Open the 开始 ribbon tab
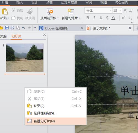The width and height of the screenshot is (138, 133). point(5,2)
